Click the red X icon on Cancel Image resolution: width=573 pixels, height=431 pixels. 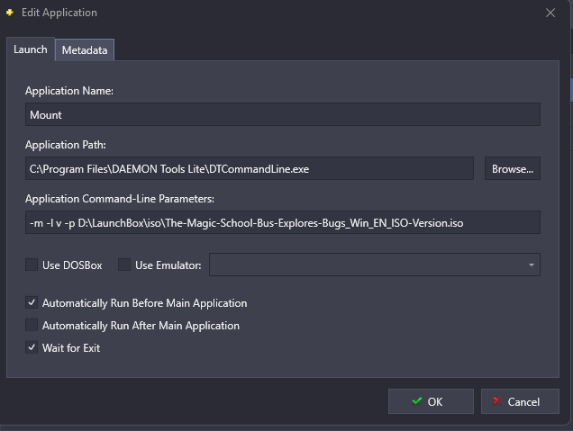(497, 401)
